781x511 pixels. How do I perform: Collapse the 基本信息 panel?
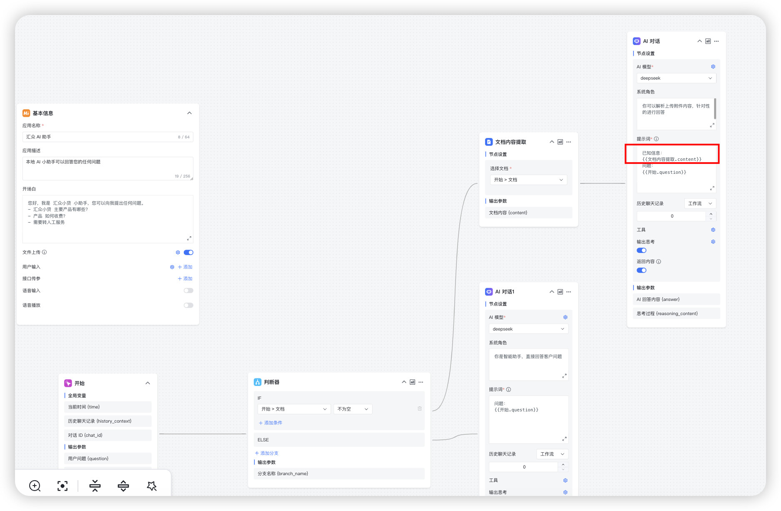[x=190, y=113]
